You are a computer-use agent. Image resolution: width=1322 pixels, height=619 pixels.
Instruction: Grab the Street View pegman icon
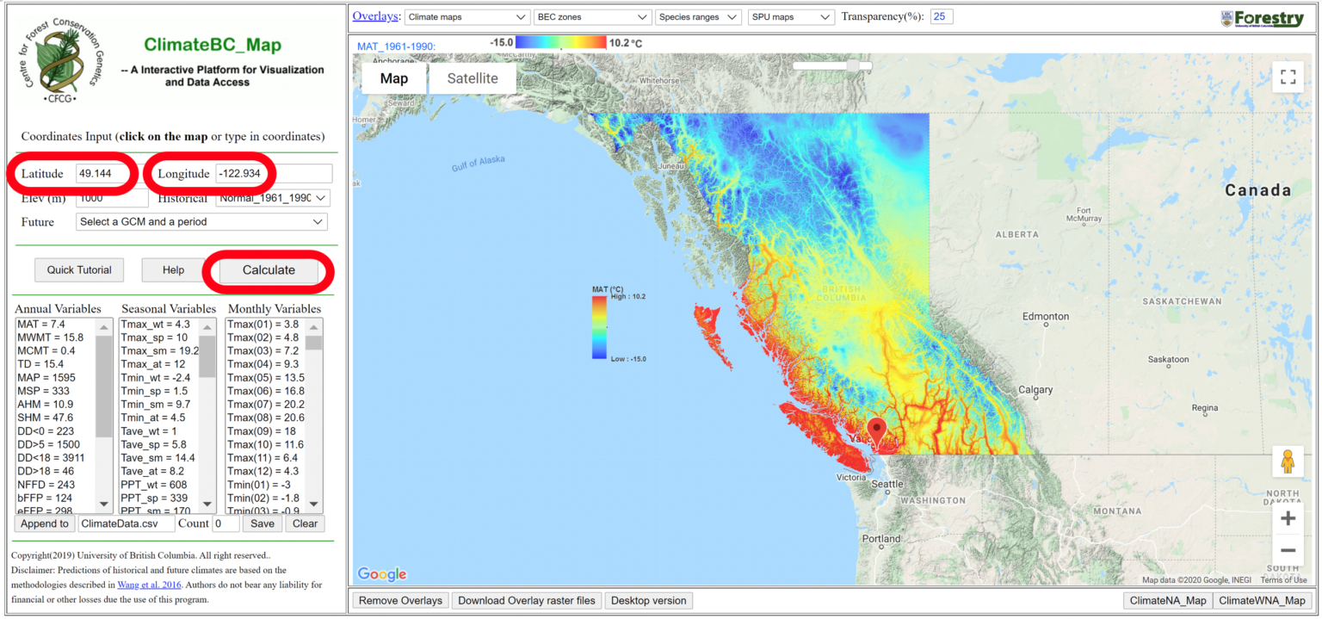point(1288,461)
